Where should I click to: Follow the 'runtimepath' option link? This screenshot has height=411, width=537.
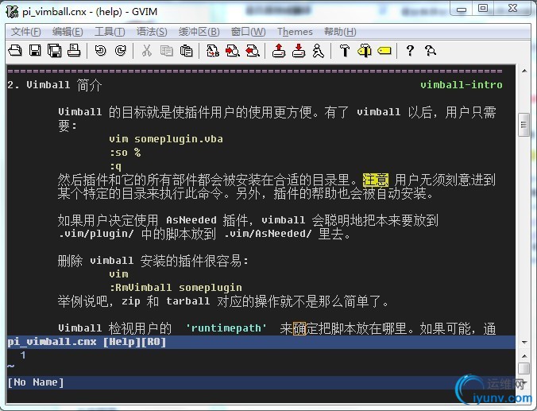point(226,328)
